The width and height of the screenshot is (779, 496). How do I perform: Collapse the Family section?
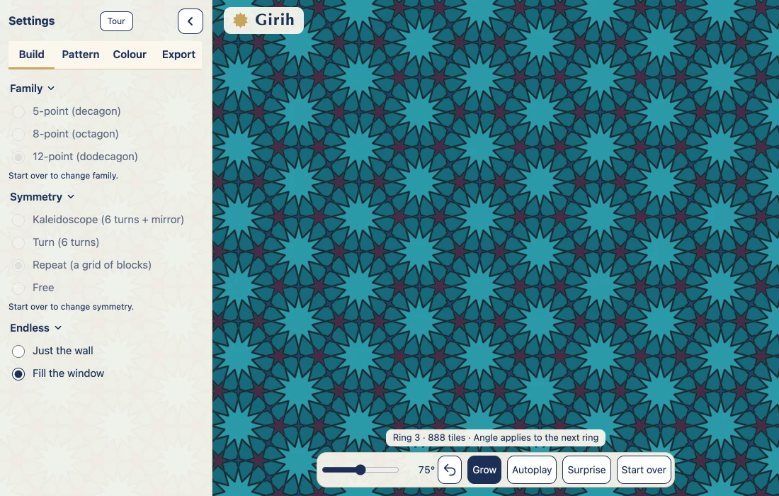[33, 89]
